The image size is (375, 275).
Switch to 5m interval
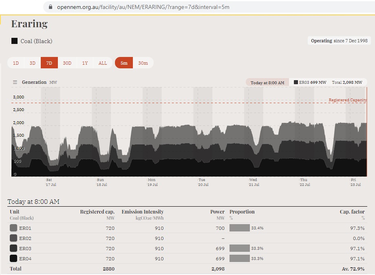124,63
